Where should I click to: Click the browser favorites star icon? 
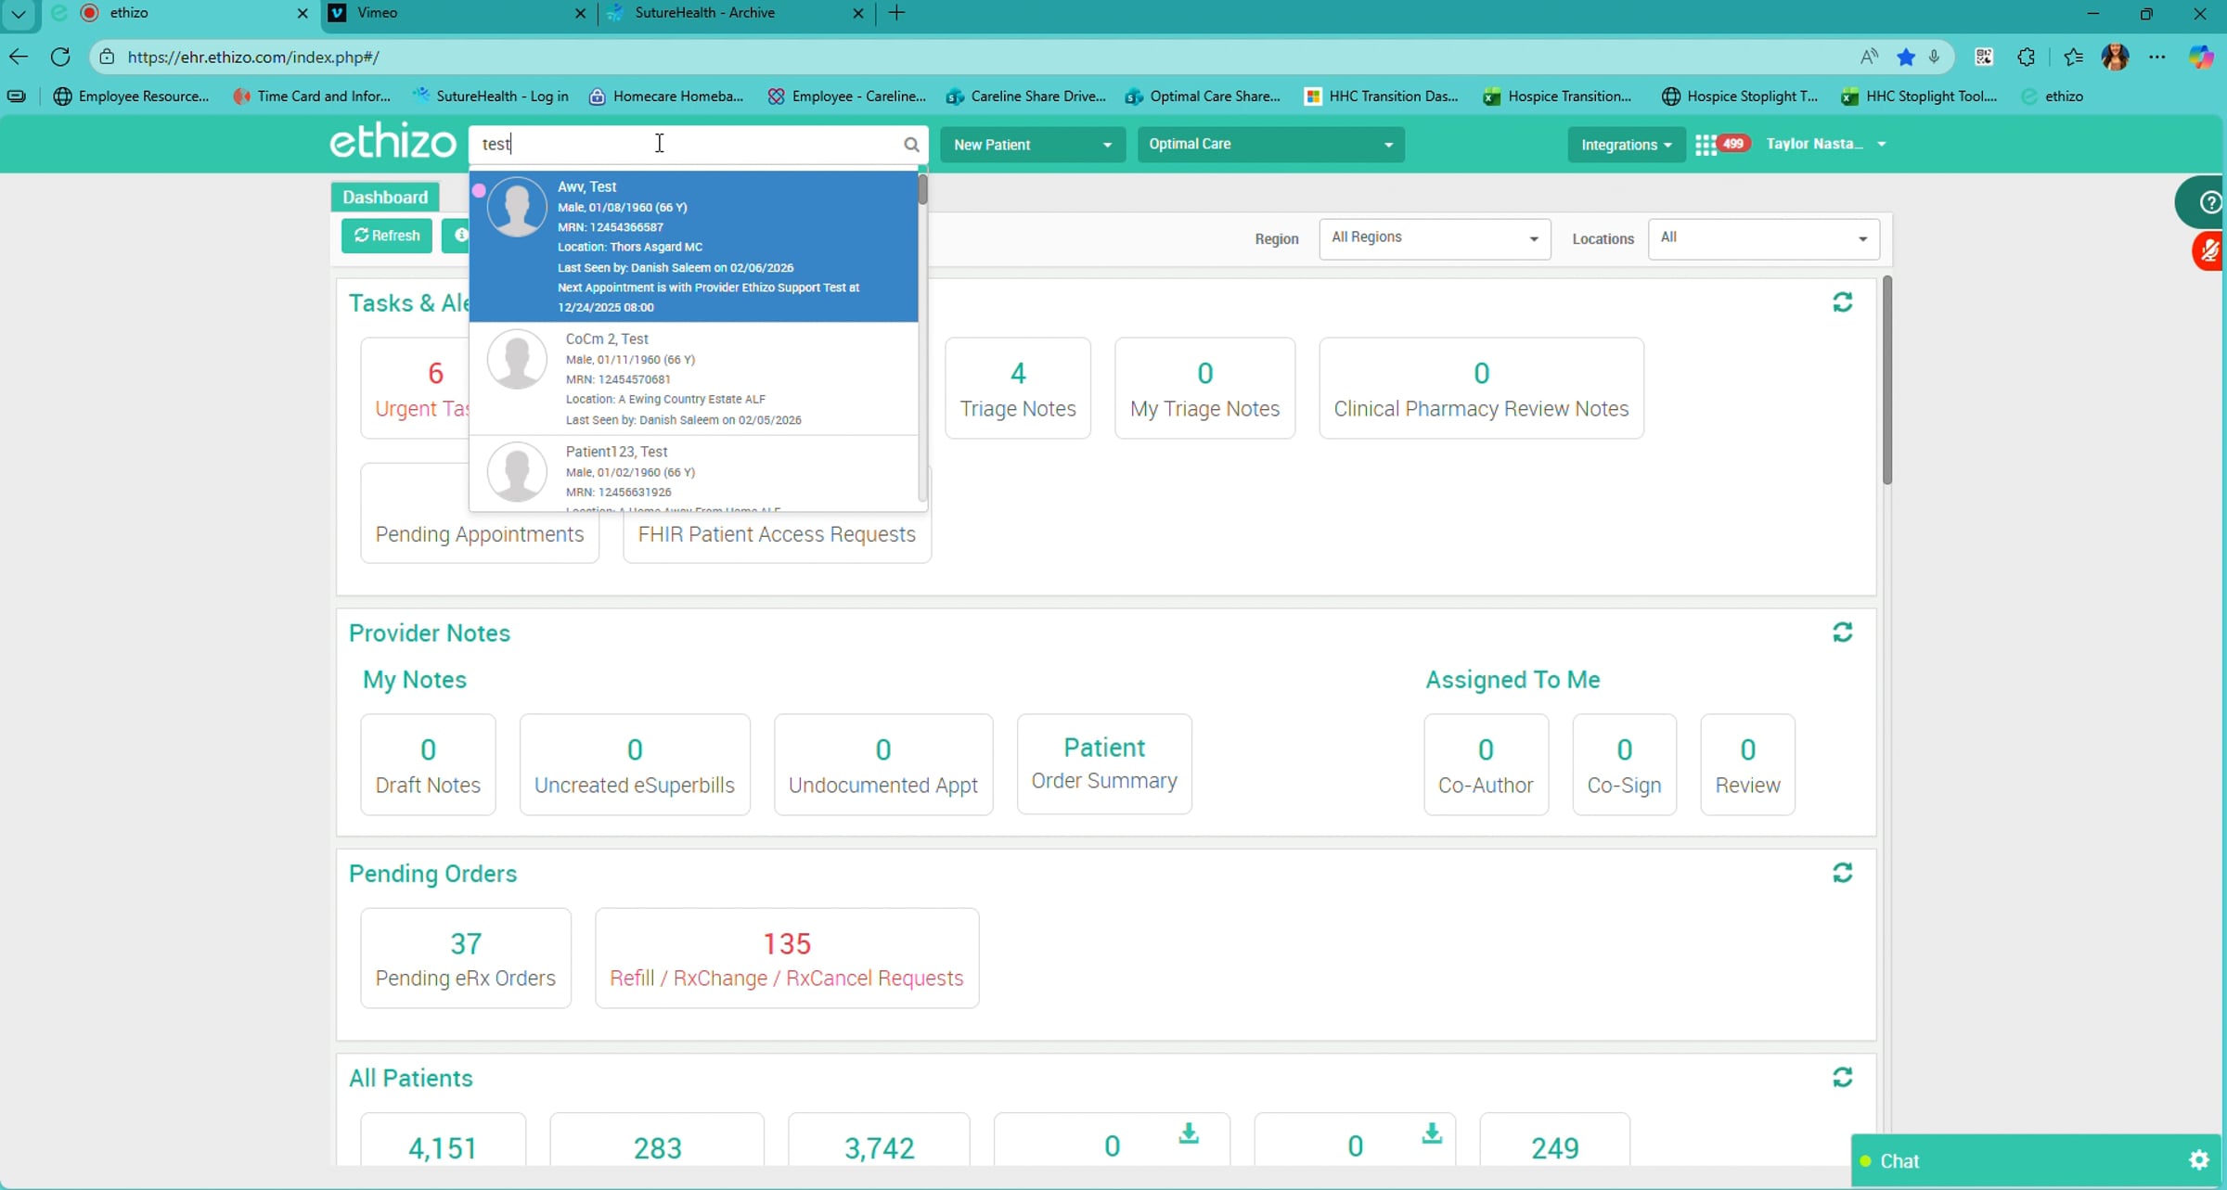(1906, 58)
